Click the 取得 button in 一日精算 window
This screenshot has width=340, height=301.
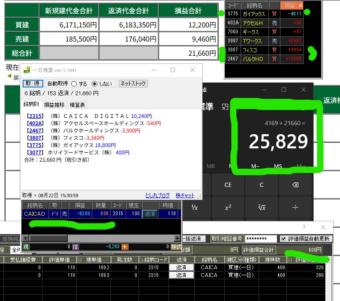pos(33,84)
